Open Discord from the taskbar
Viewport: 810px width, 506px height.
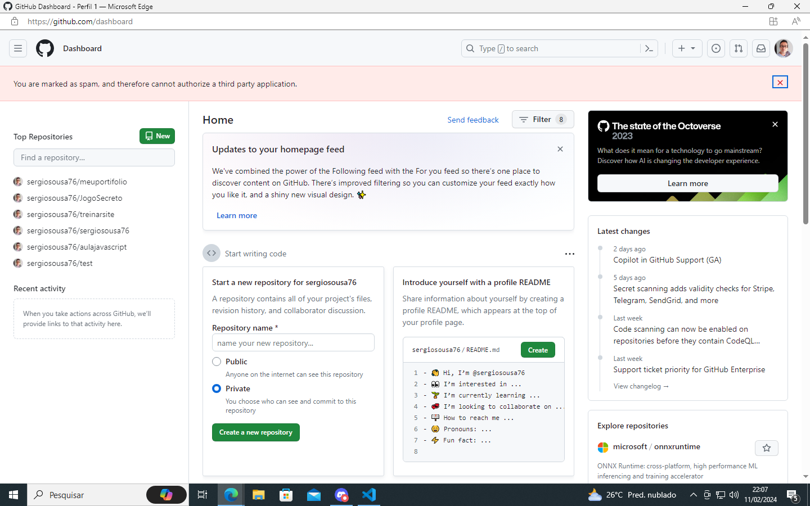pos(341,495)
